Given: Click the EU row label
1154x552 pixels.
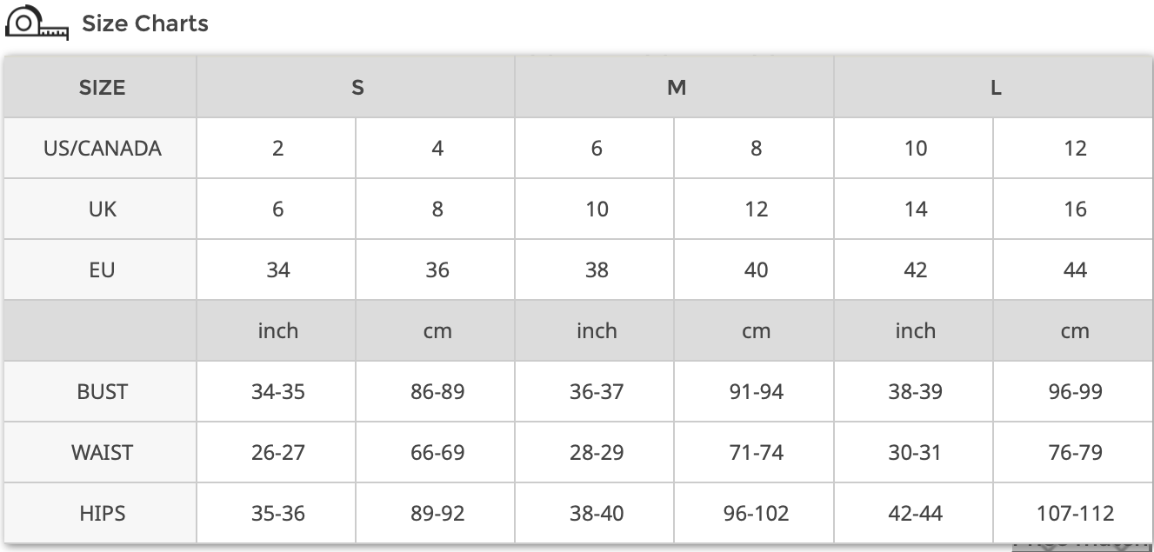Looking at the screenshot, I should 102,270.
